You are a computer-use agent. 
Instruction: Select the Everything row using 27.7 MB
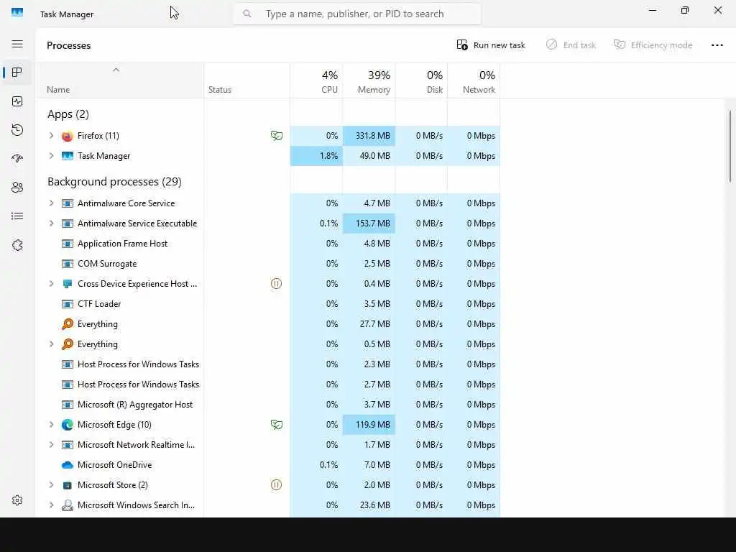pyautogui.click(x=267, y=324)
